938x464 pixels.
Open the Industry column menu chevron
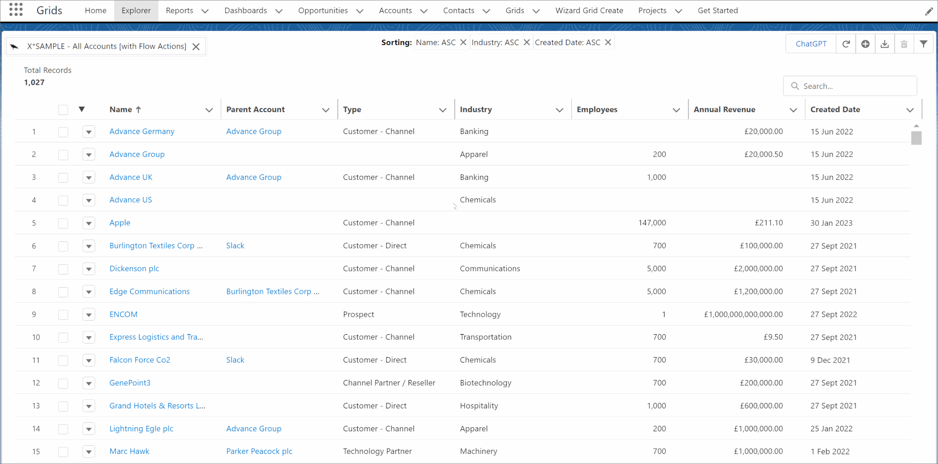[559, 110]
